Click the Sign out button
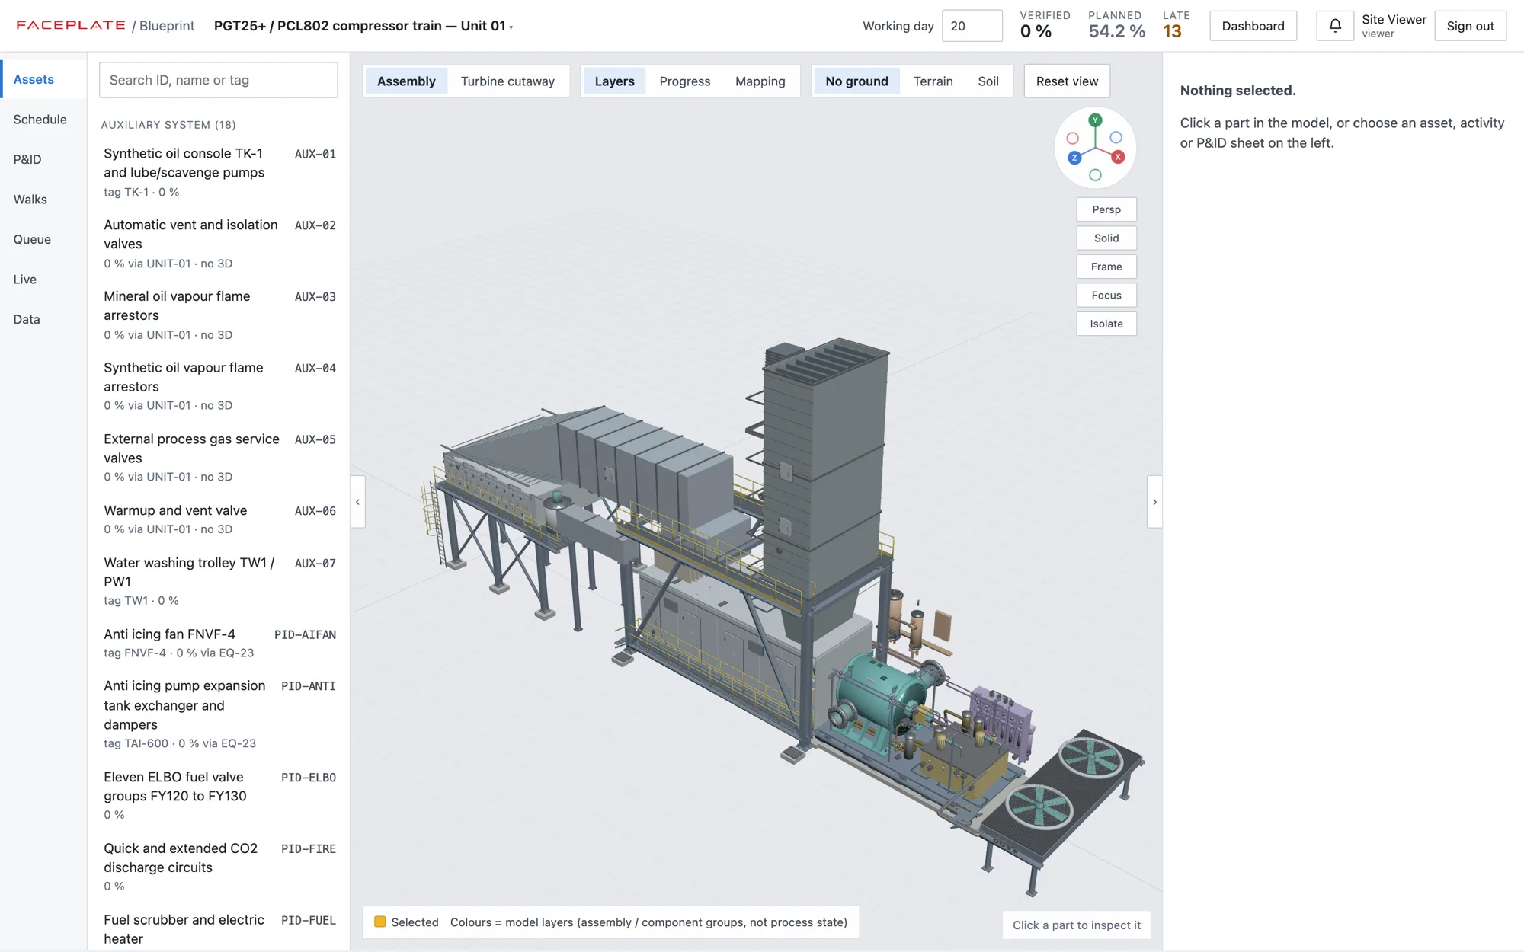Image resolution: width=1524 pixels, height=952 pixels. [1470, 26]
